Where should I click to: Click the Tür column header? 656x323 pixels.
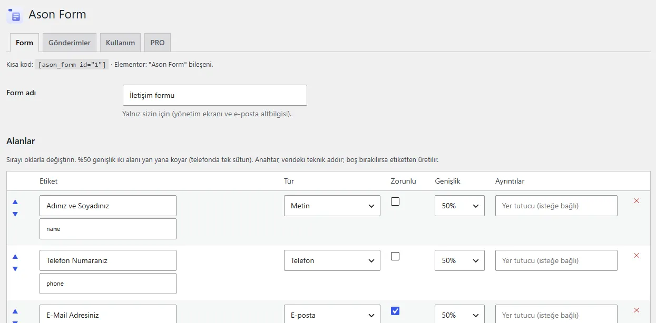pyautogui.click(x=289, y=181)
